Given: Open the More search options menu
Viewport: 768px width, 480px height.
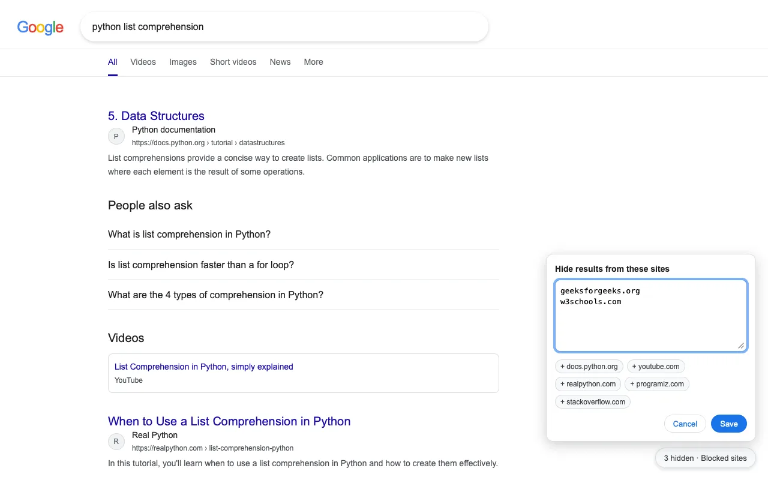Looking at the screenshot, I should [x=313, y=62].
